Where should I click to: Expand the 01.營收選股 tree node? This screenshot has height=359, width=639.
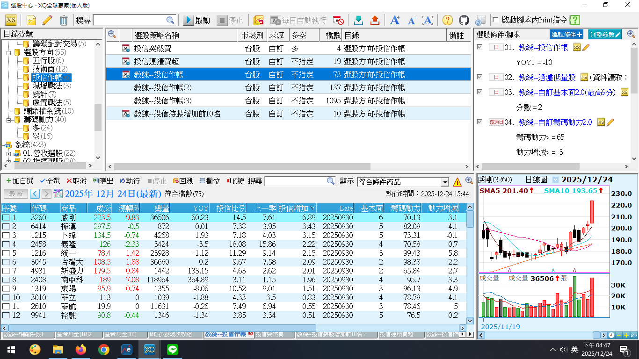[9, 153]
